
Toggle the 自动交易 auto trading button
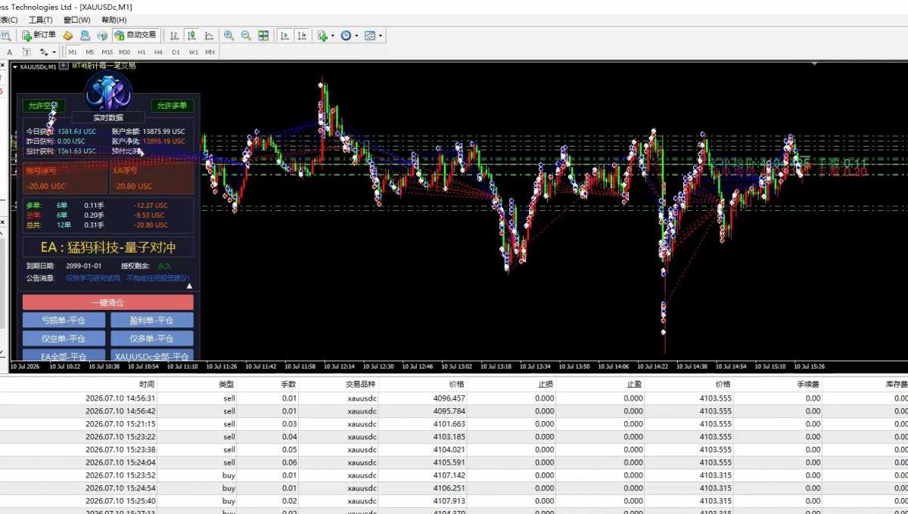click(135, 35)
